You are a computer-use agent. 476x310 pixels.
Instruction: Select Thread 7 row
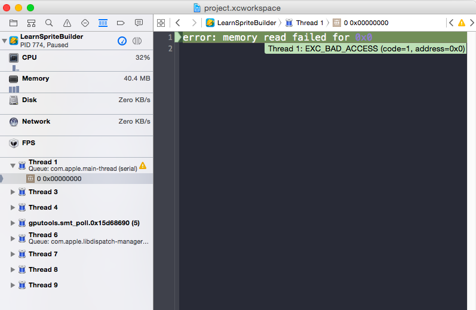[x=76, y=254]
